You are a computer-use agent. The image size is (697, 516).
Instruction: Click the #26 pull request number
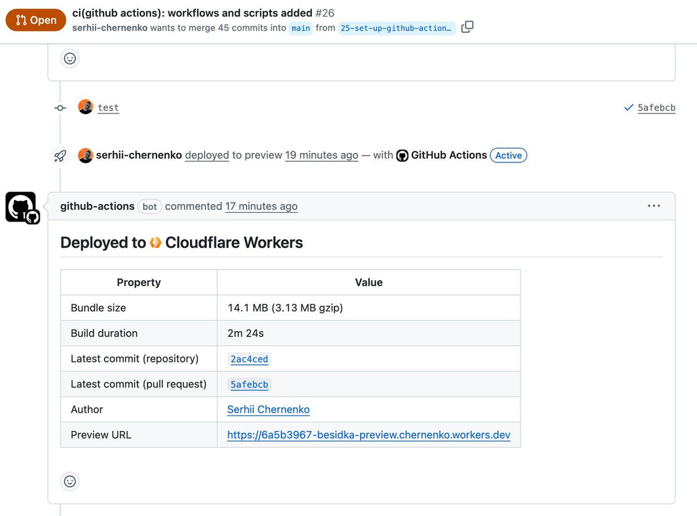(325, 13)
